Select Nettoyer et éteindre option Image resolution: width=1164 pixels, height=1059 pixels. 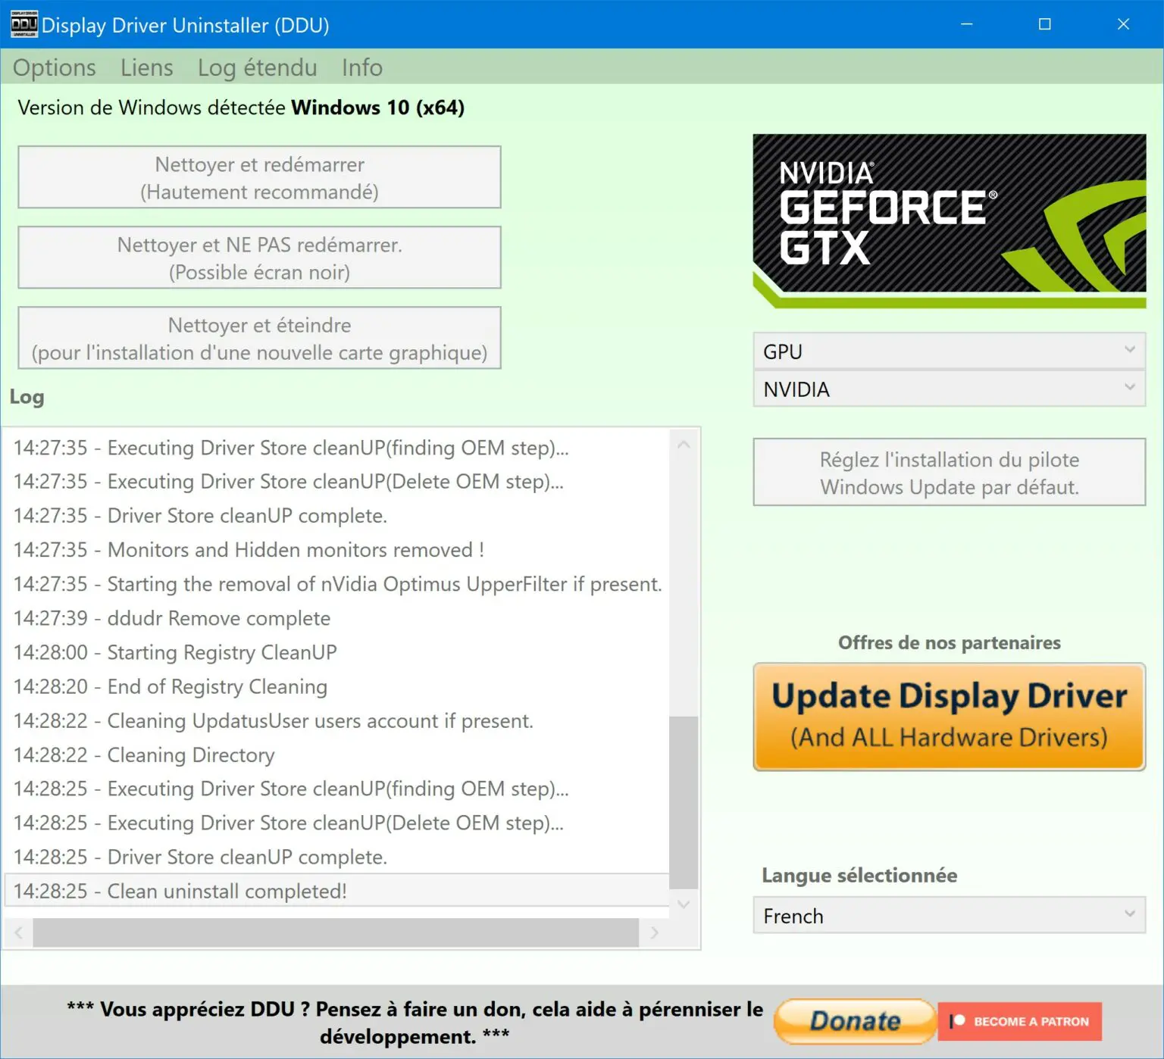(259, 338)
